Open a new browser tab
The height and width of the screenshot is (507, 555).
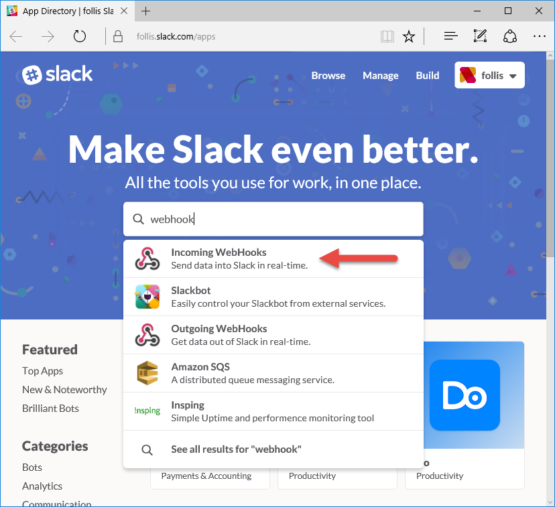pos(145,11)
